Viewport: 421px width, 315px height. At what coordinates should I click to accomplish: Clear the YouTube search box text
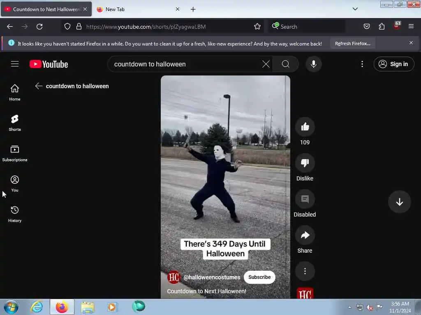(266, 64)
